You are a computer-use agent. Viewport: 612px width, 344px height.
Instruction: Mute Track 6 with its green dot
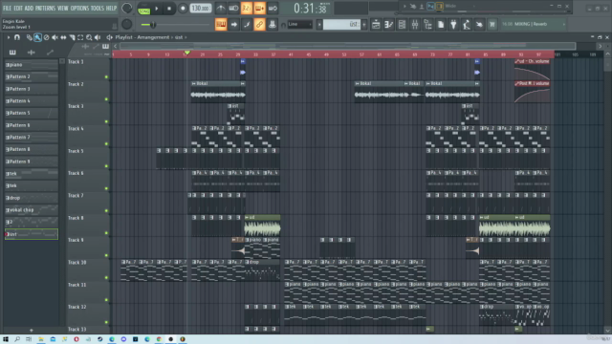(x=106, y=188)
